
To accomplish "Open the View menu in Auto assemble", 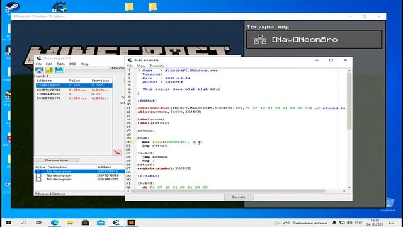I will [x=141, y=66].
